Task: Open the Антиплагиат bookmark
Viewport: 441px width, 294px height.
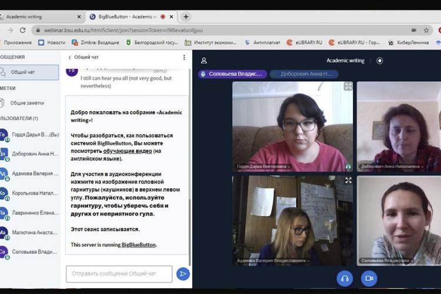Action: 262,42
